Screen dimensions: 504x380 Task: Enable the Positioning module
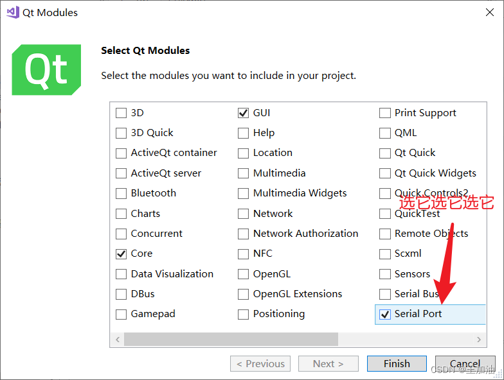point(243,315)
